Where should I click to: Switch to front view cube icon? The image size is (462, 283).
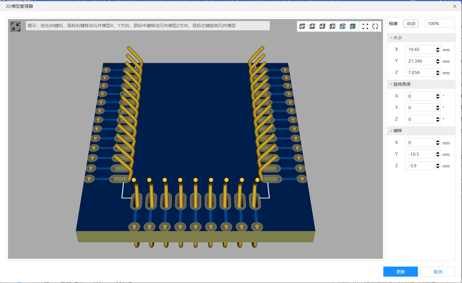coord(343,26)
